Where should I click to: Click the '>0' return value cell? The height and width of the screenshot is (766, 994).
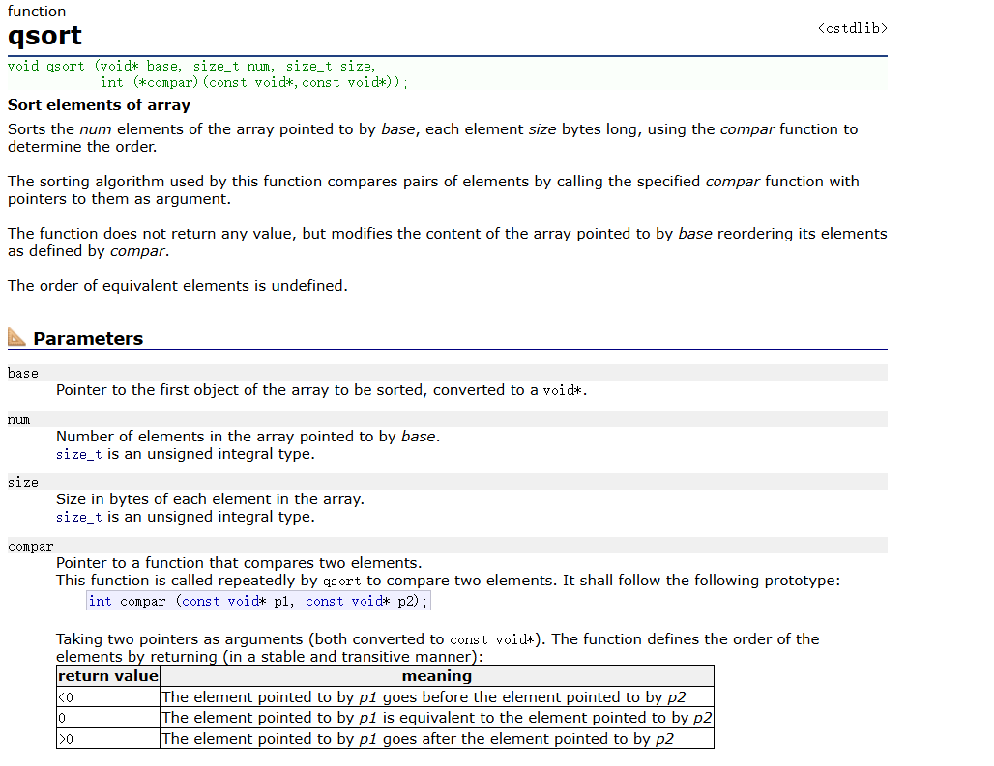(107, 738)
